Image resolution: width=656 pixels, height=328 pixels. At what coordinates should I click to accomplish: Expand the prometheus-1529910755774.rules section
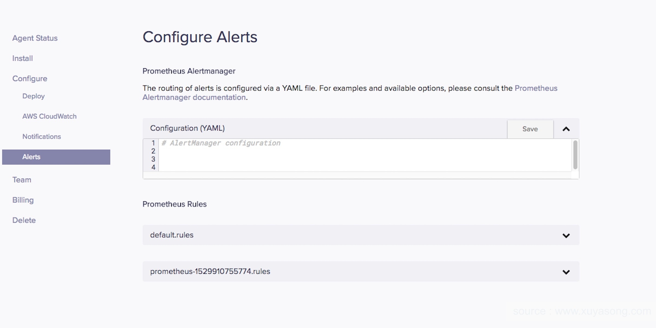click(566, 272)
